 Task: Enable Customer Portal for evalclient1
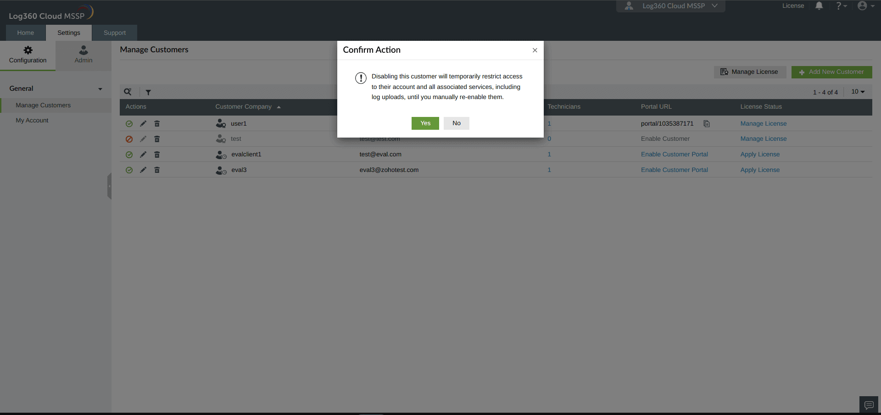[x=674, y=155]
